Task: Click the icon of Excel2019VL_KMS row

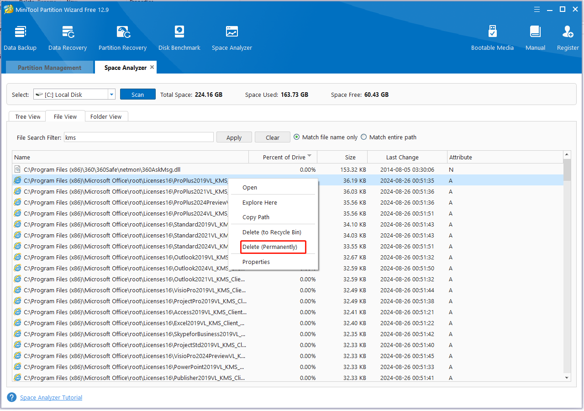Action: pos(18,323)
